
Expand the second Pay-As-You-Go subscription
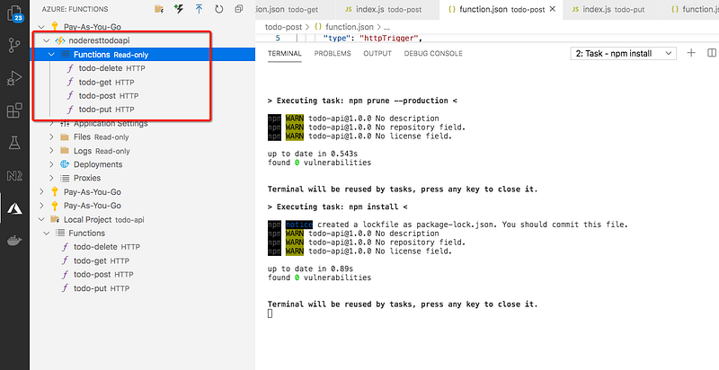42,192
